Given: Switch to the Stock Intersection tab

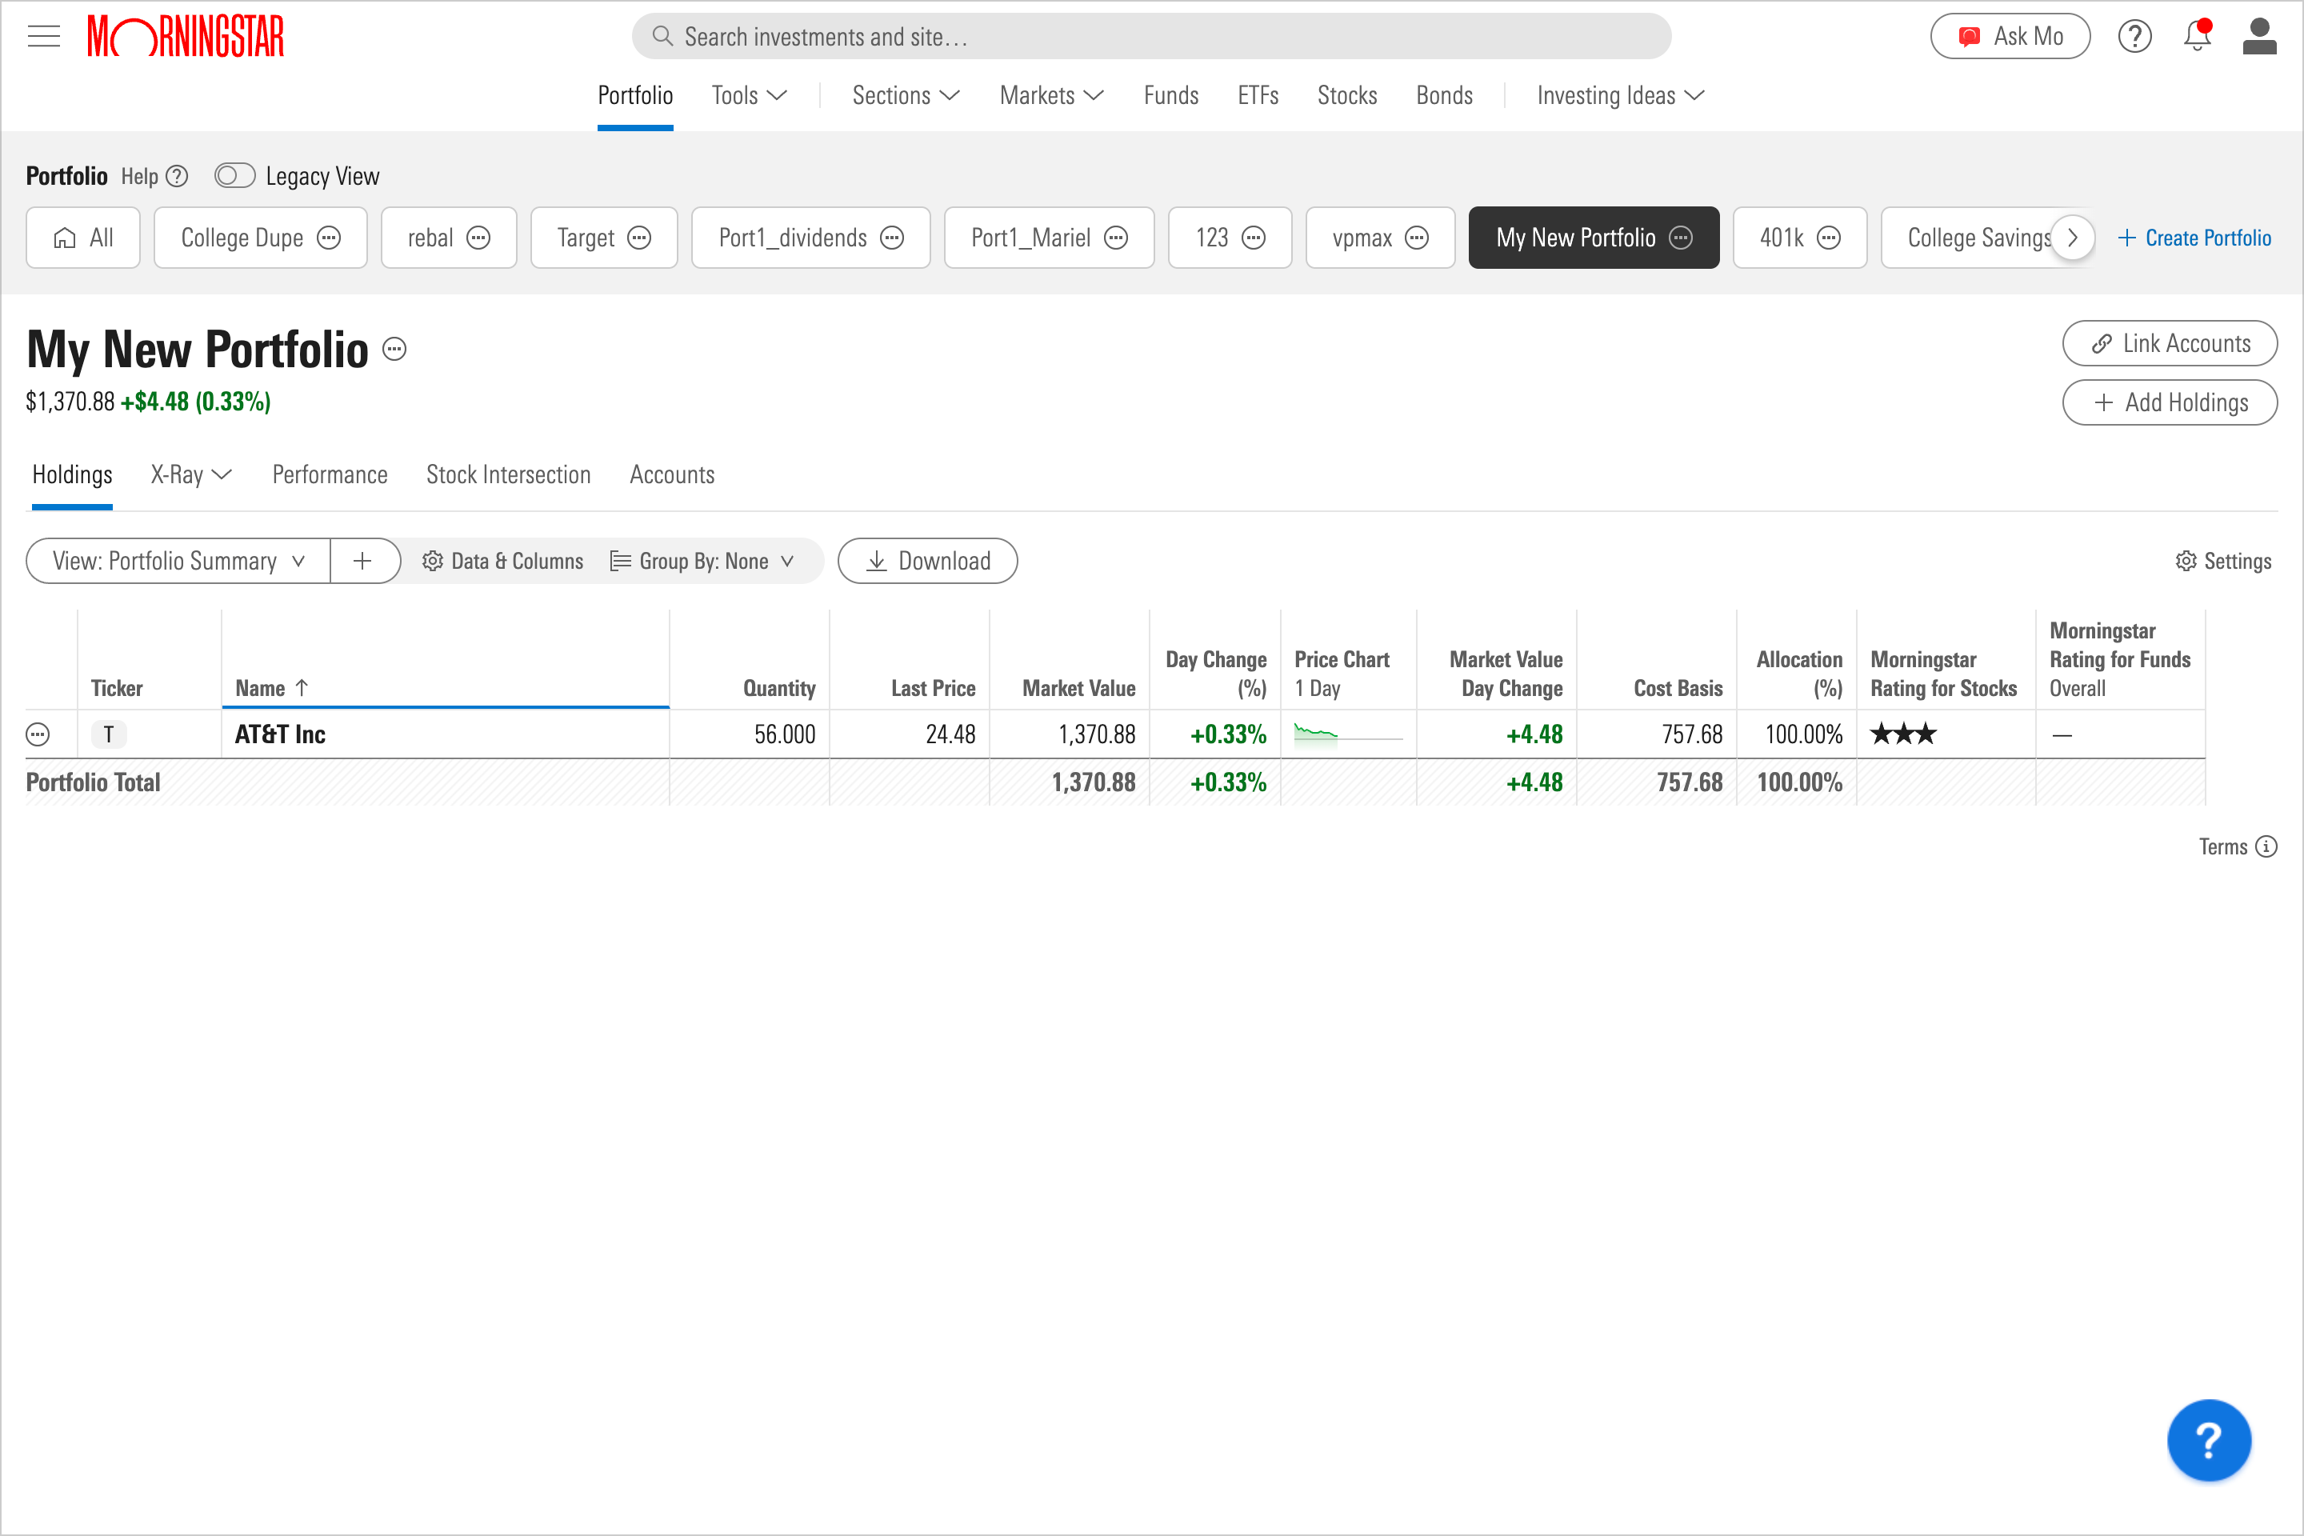Looking at the screenshot, I should (x=509, y=475).
